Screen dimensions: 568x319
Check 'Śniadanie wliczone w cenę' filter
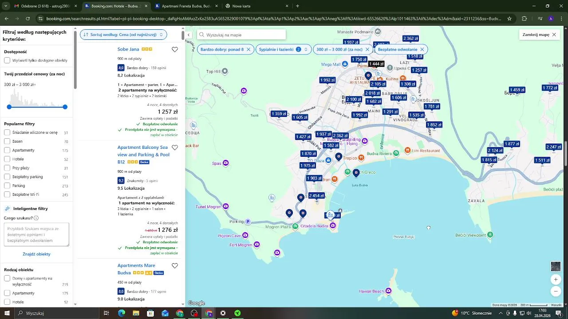[7, 132]
